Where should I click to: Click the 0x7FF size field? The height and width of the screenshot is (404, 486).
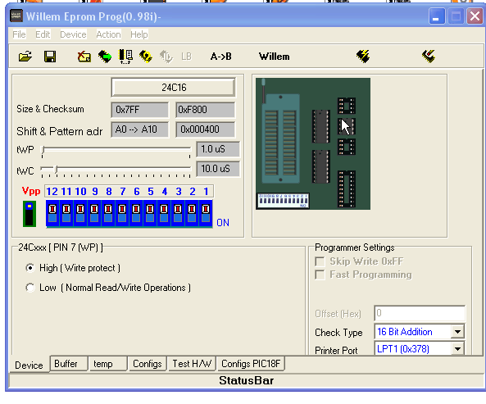point(140,110)
